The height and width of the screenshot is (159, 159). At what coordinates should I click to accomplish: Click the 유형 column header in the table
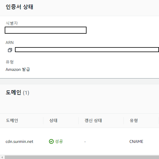point(134,120)
